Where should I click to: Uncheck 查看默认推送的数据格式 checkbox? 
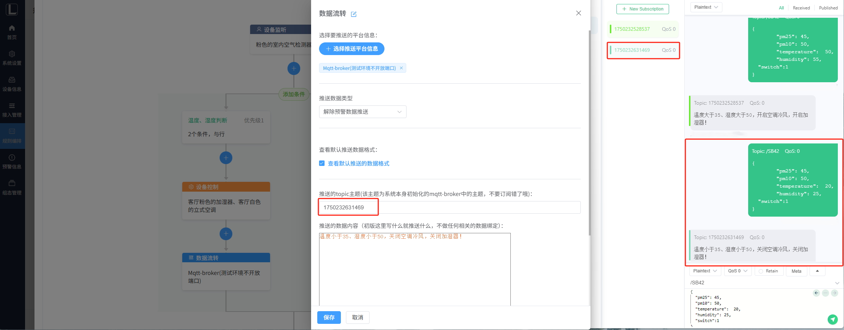(x=322, y=163)
